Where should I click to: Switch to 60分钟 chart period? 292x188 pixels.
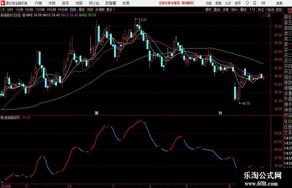pos(63,10)
